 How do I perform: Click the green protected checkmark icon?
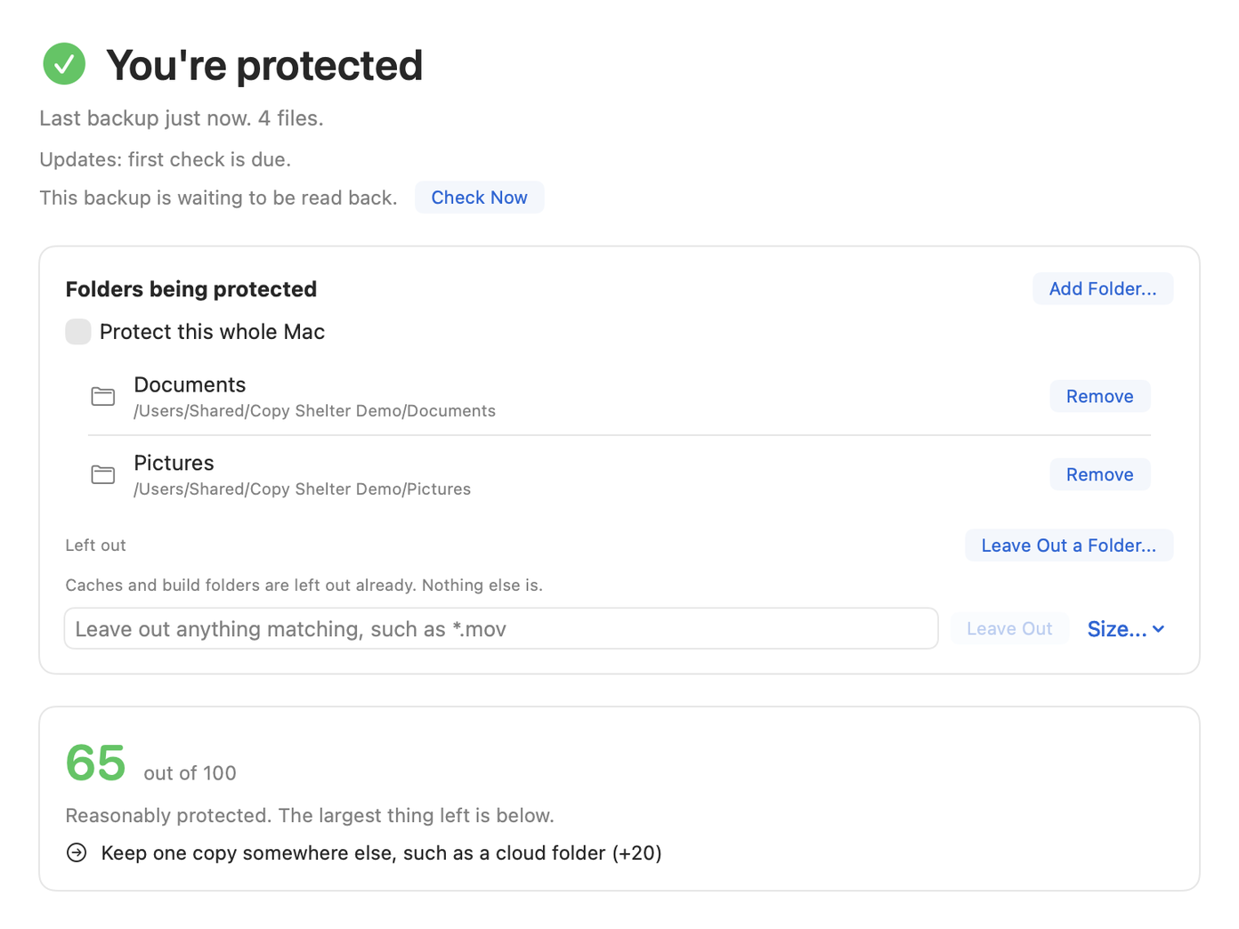pos(64,64)
